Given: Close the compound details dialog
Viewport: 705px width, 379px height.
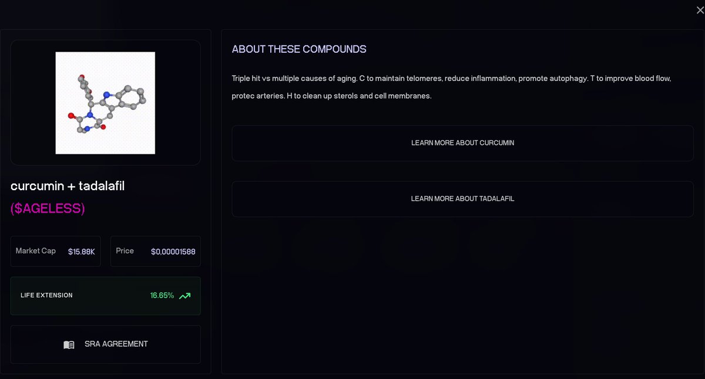Looking at the screenshot, I should [699, 10].
